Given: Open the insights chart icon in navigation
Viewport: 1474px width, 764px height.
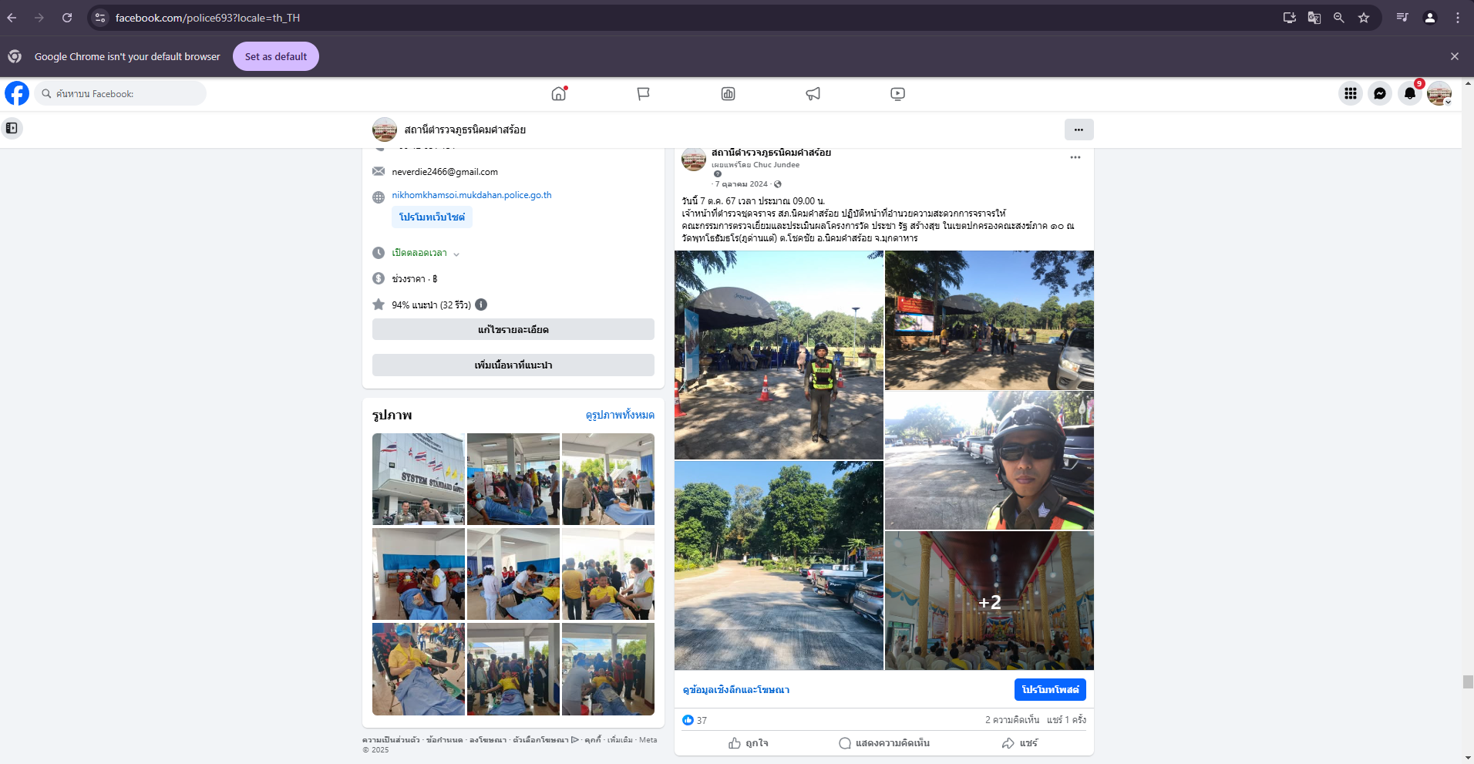Looking at the screenshot, I should point(728,94).
